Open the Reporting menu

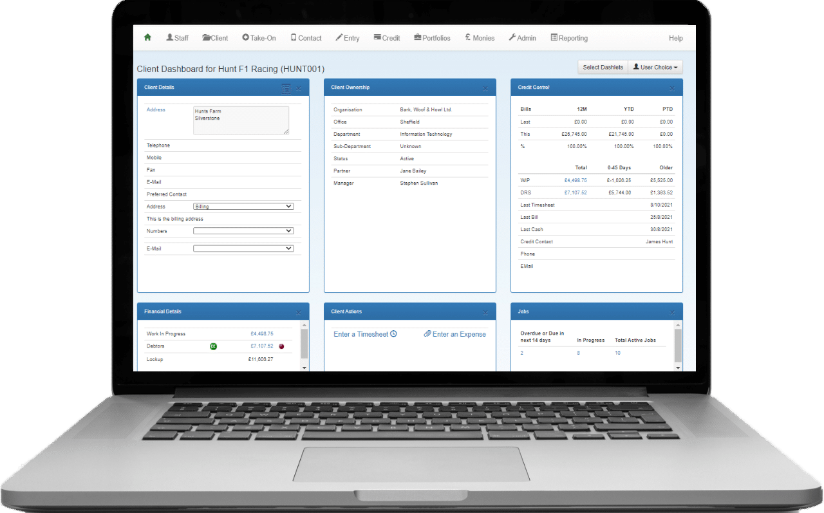(x=569, y=38)
